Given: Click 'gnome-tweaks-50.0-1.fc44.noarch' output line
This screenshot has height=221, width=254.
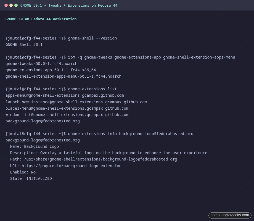Looking at the screenshot, I should tap(41, 64).
